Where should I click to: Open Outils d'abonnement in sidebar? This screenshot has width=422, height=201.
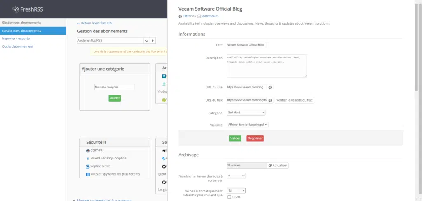18,46
